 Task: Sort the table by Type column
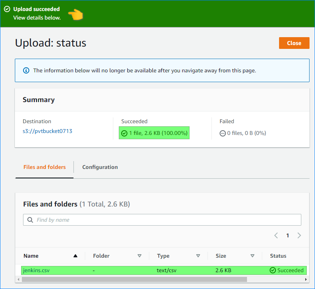pyautogui.click(x=198, y=256)
